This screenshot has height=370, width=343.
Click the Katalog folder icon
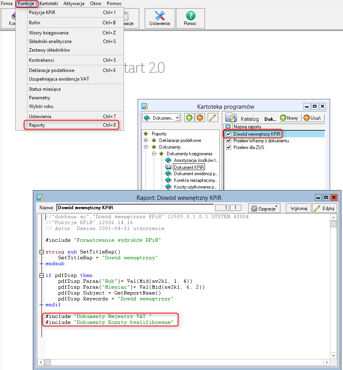pos(231,118)
